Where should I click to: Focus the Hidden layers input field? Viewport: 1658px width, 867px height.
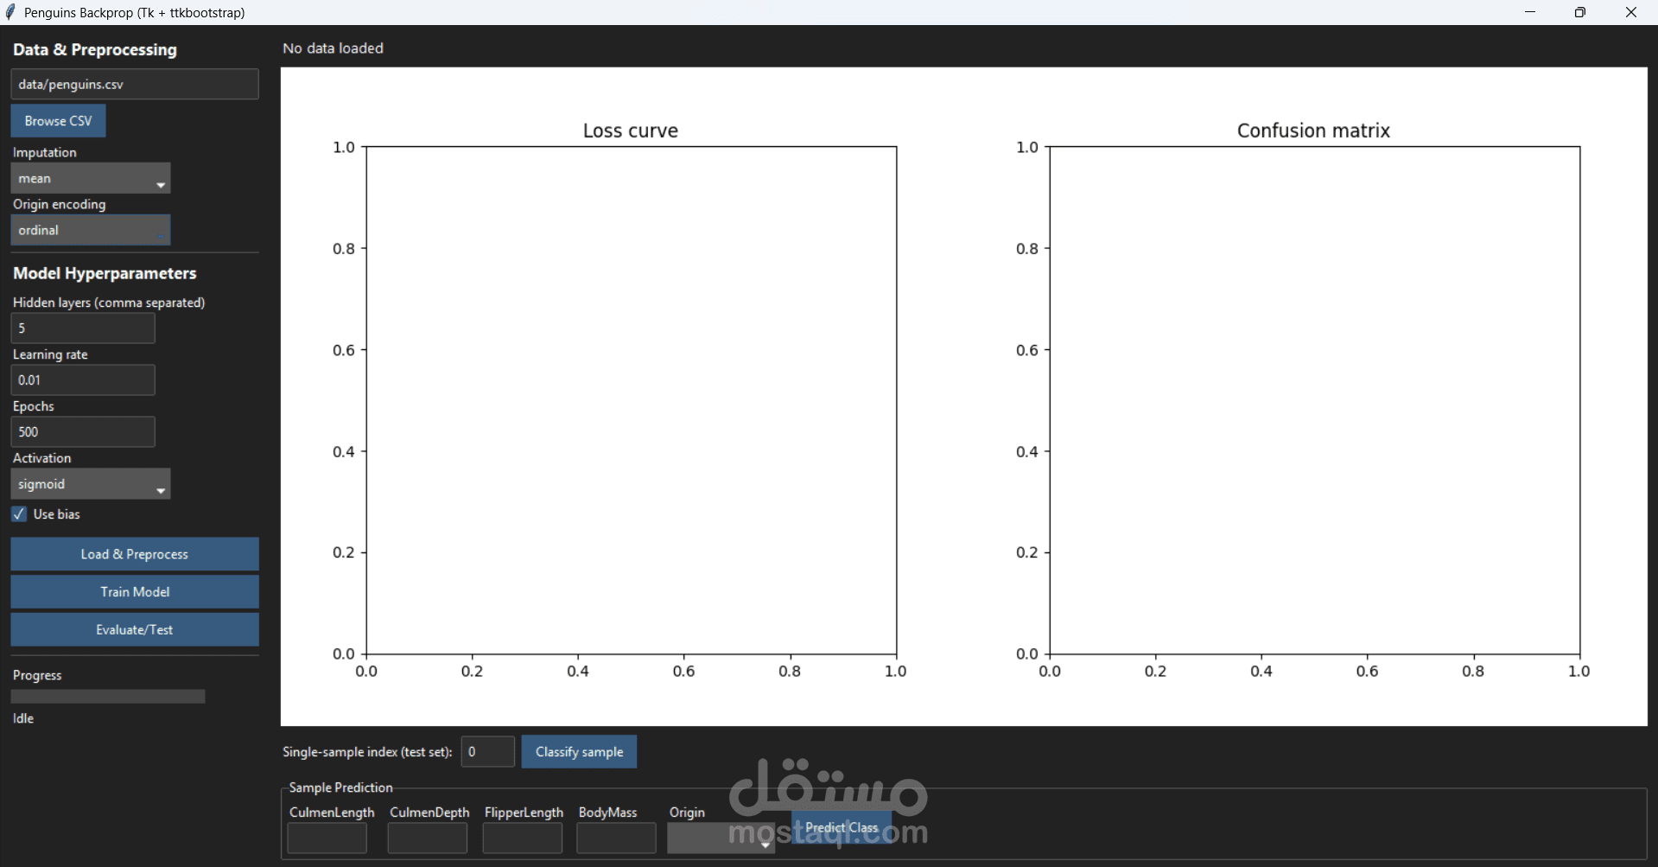pyautogui.click(x=83, y=328)
